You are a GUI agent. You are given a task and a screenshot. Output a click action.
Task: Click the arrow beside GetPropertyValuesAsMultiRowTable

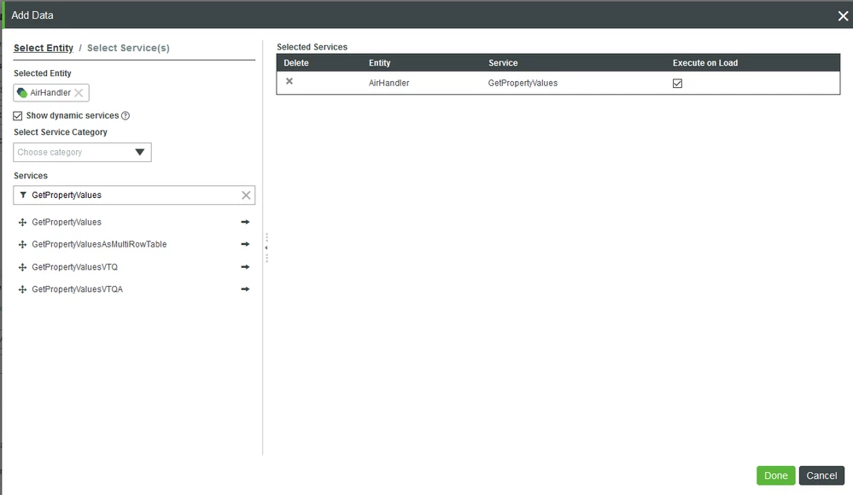[245, 244]
